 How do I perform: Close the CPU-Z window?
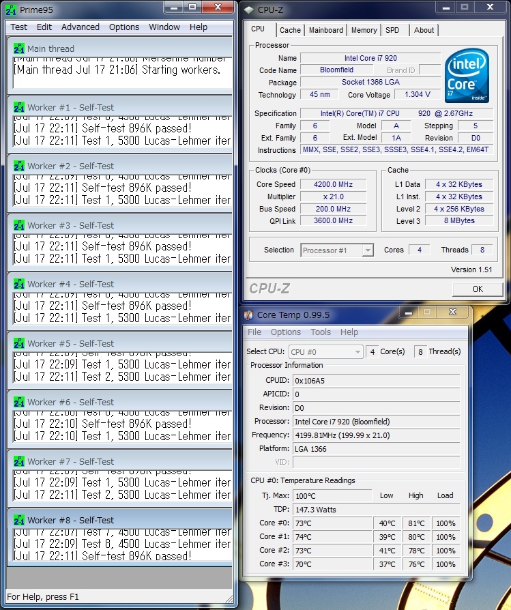491,7
